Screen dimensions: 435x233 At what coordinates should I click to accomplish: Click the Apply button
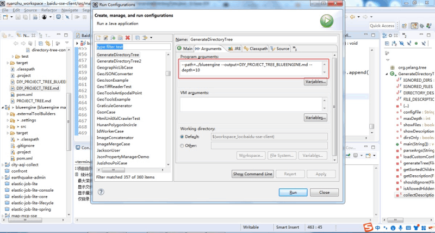point(321,174)
